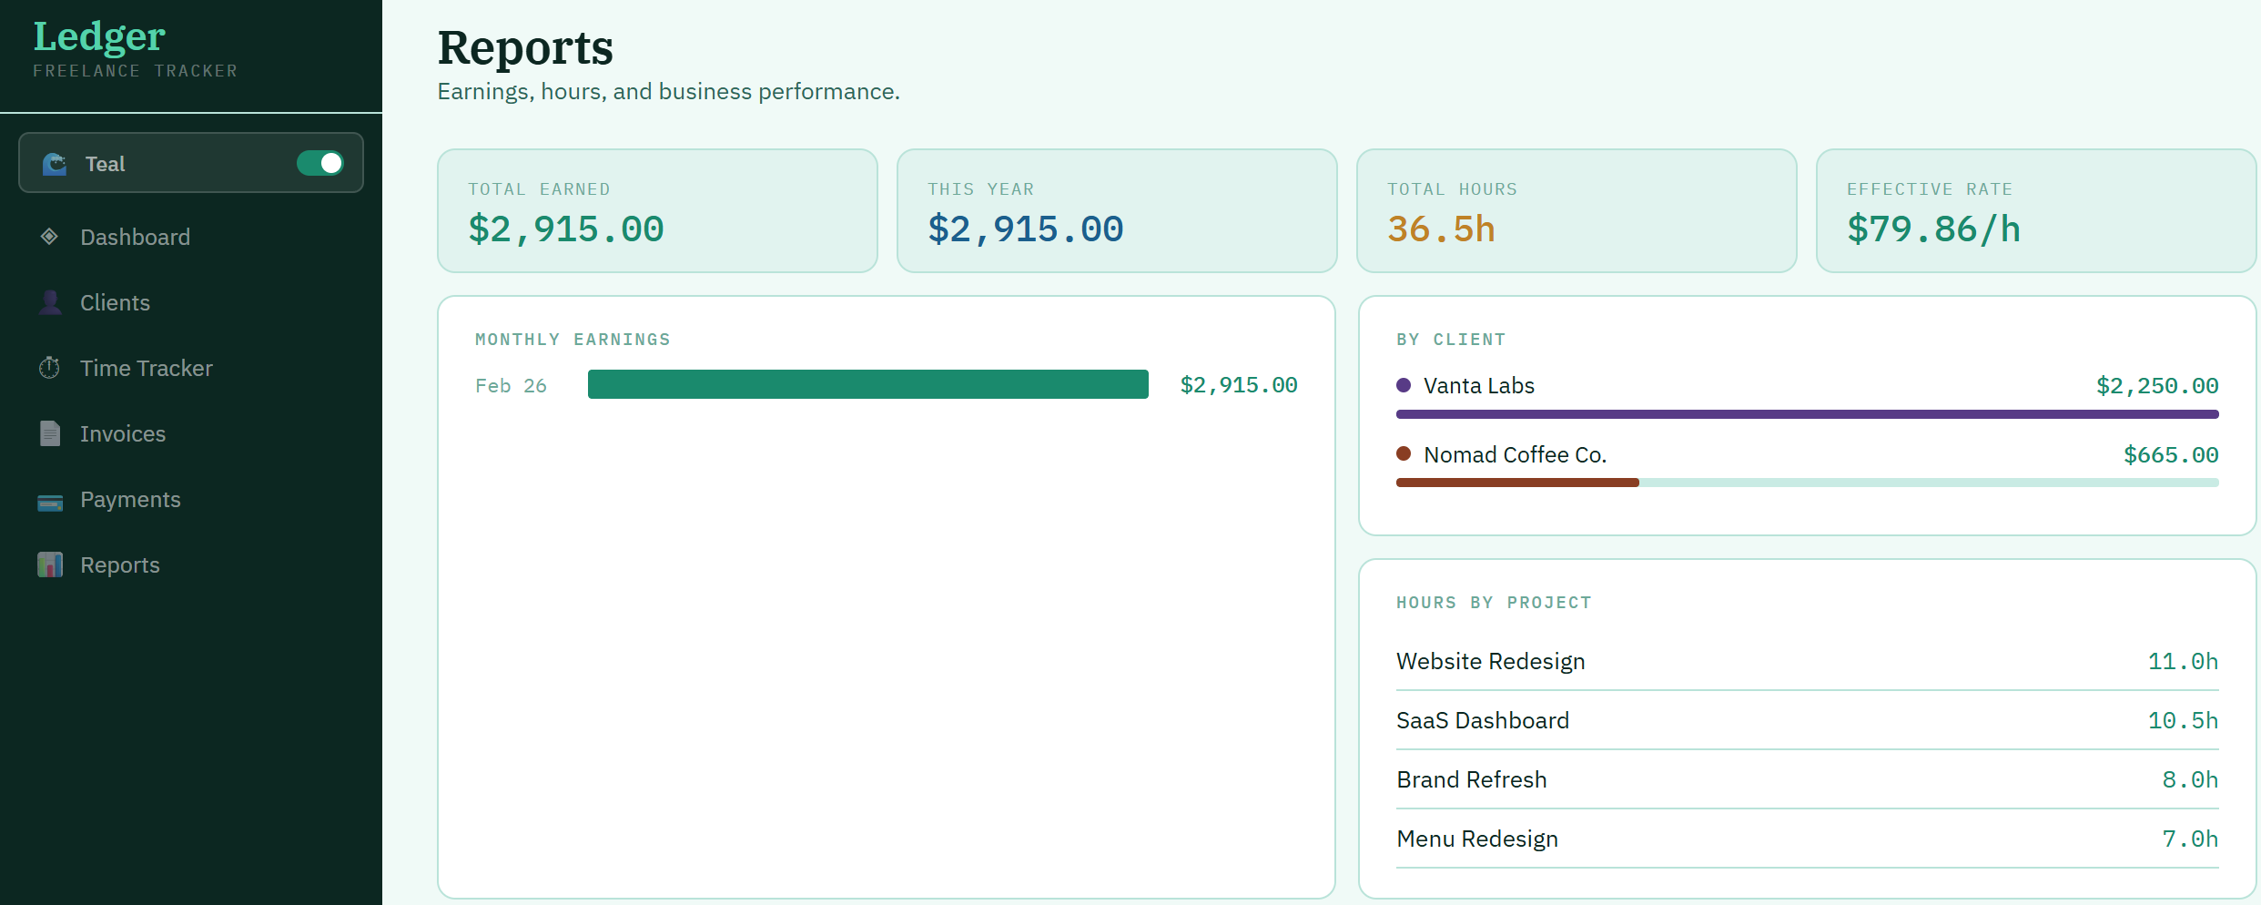2261x905 pixels.
Task: Click the 11.0h hours value
Action: point(2183,661)
